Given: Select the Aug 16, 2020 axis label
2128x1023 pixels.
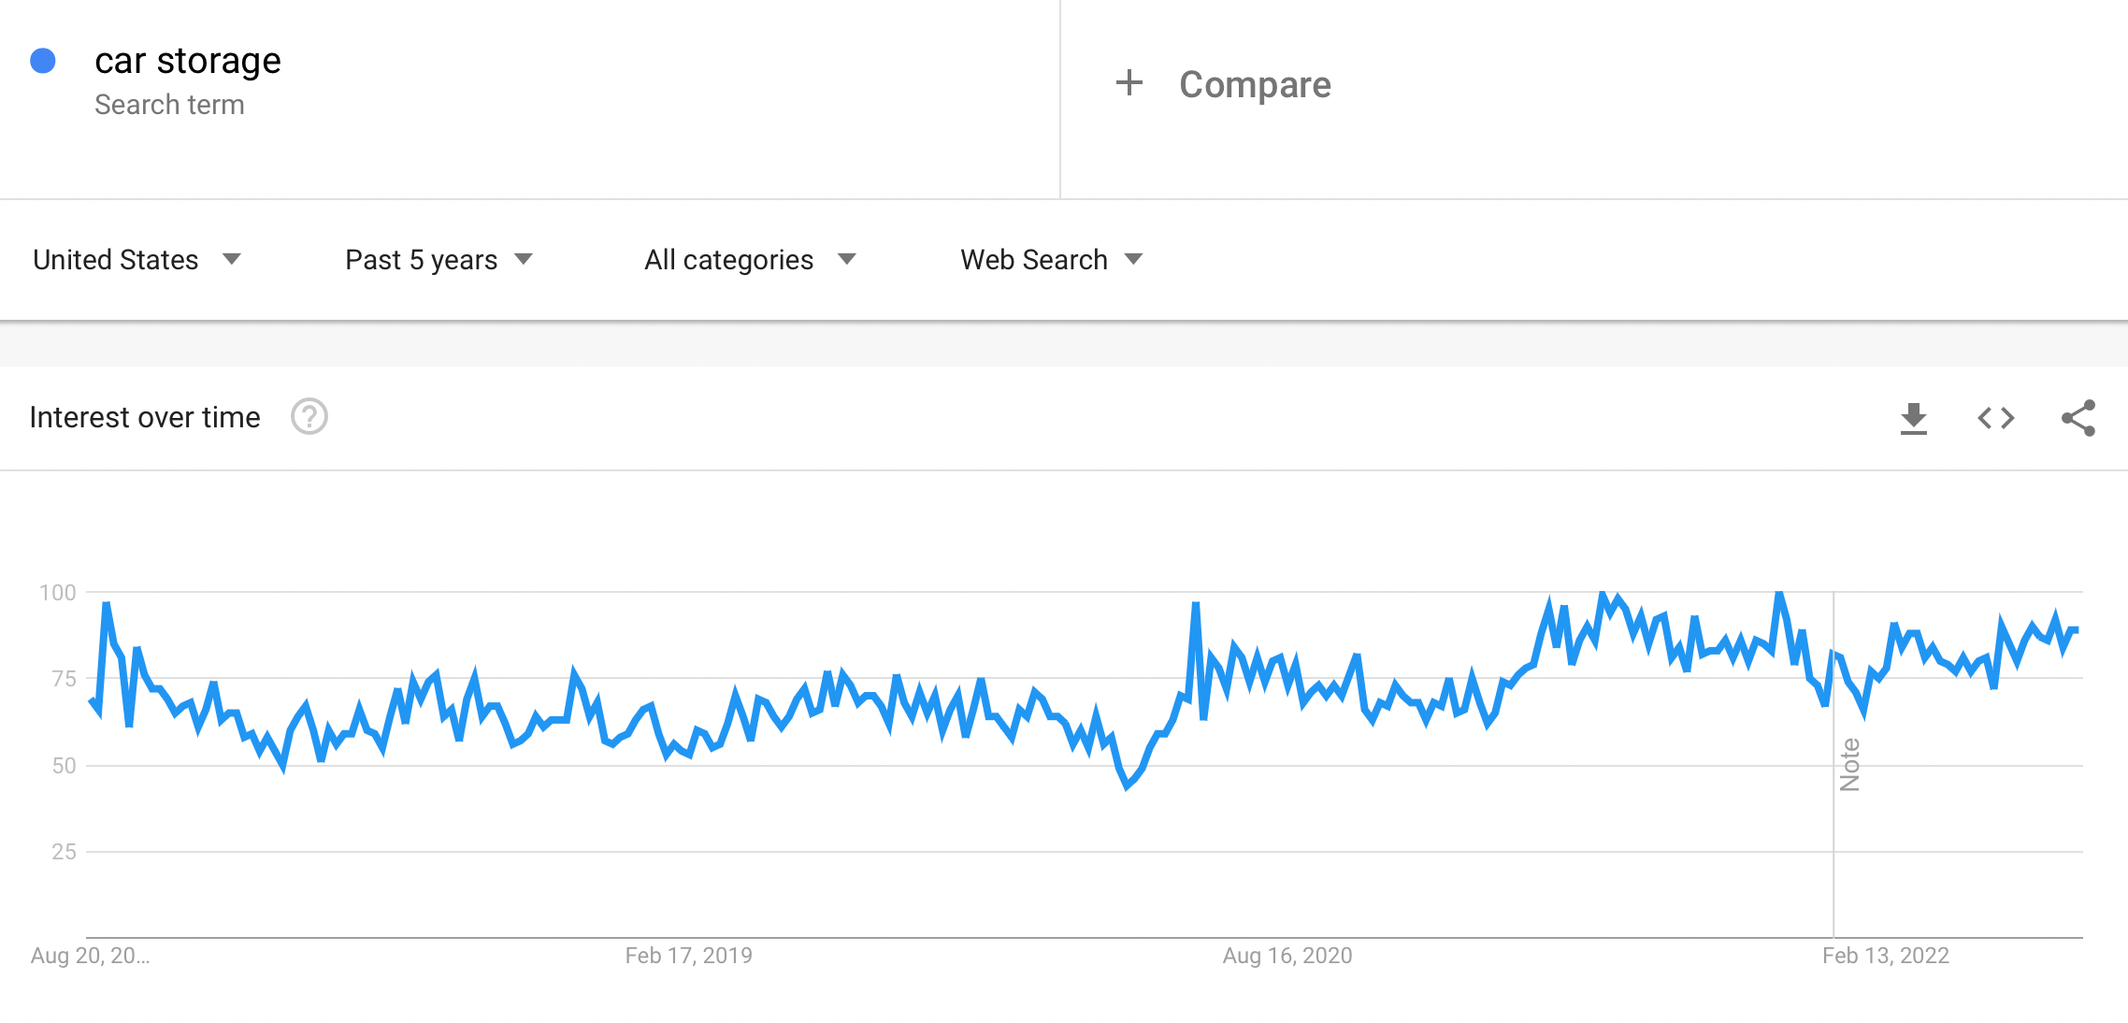Looking at the screenshot, I should pyautogui.click(x=1287, y=955).
